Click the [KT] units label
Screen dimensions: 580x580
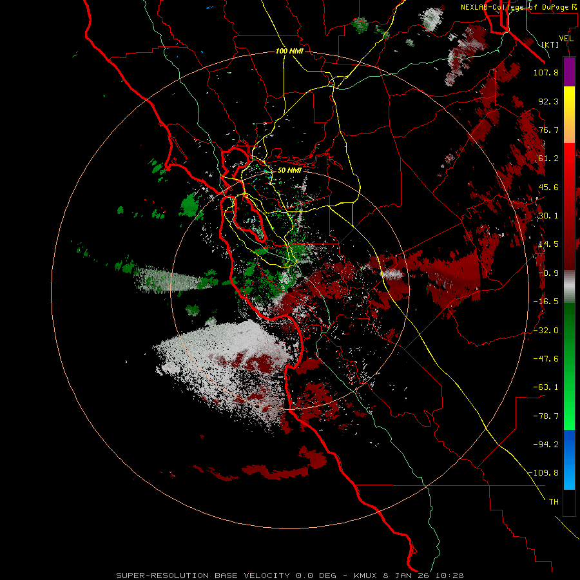(550, 44)
